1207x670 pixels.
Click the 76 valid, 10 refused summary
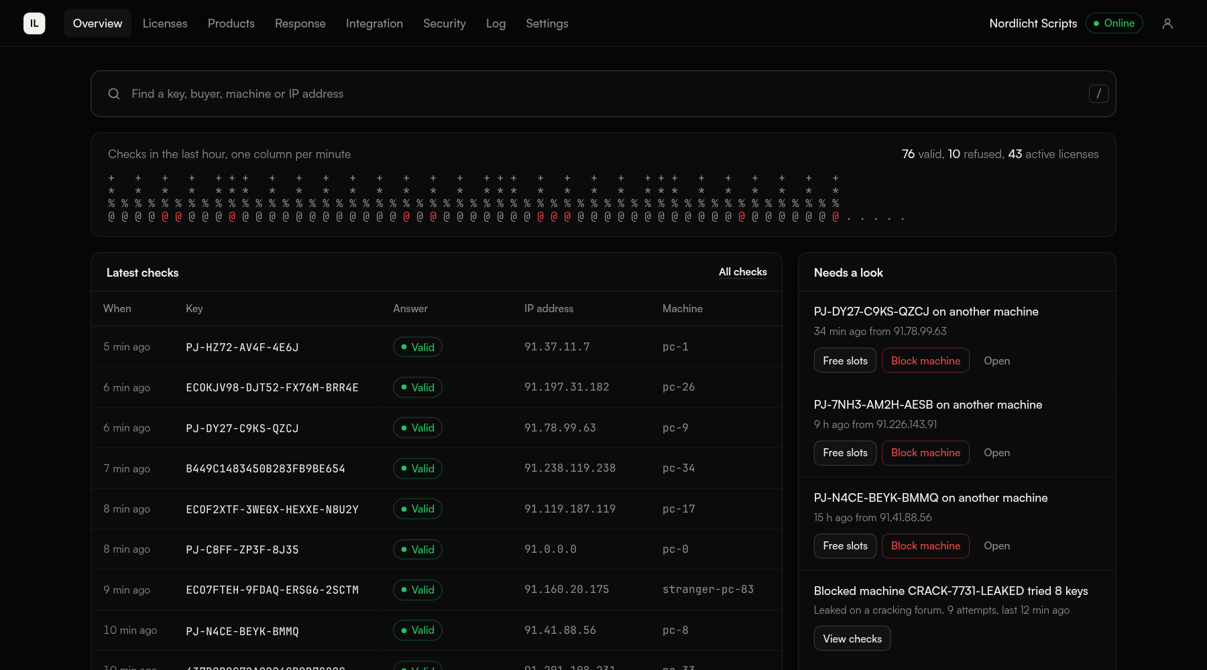1000,154
